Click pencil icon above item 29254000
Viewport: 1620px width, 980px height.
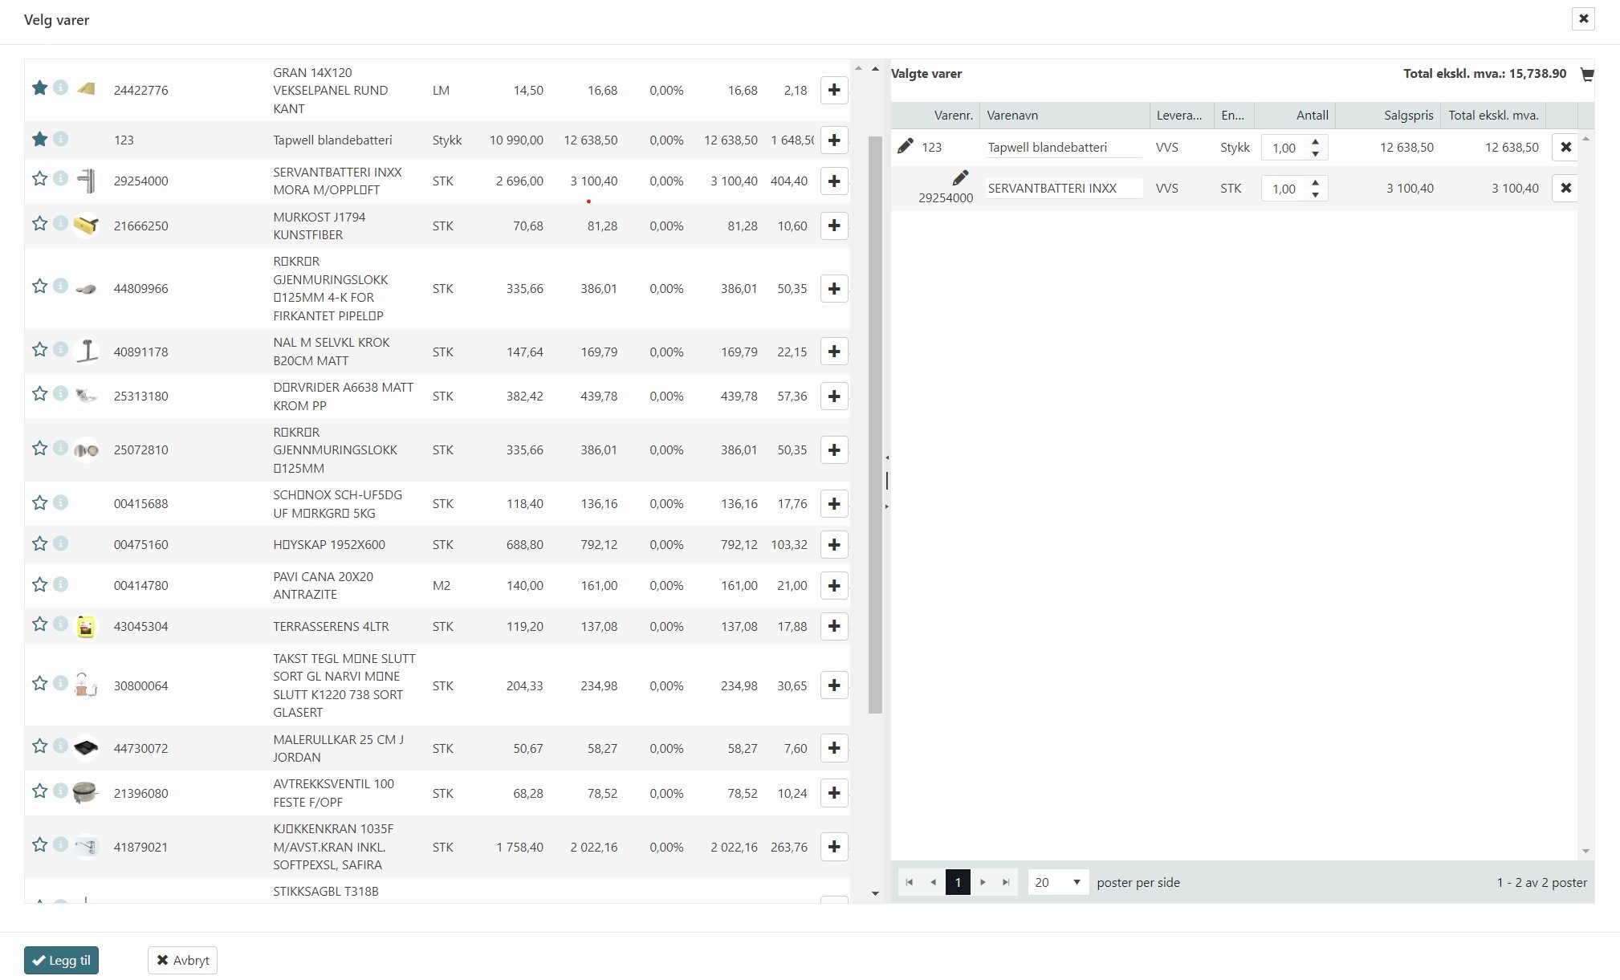(x=960, y=177)
